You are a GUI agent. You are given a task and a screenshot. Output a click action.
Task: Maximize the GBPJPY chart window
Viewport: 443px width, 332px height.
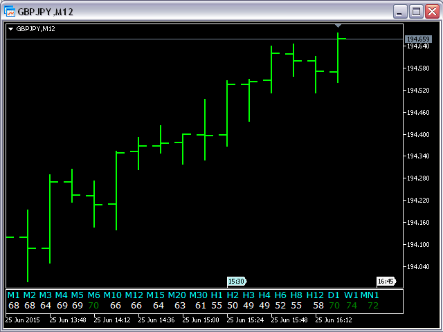click(x=416, y=12)
